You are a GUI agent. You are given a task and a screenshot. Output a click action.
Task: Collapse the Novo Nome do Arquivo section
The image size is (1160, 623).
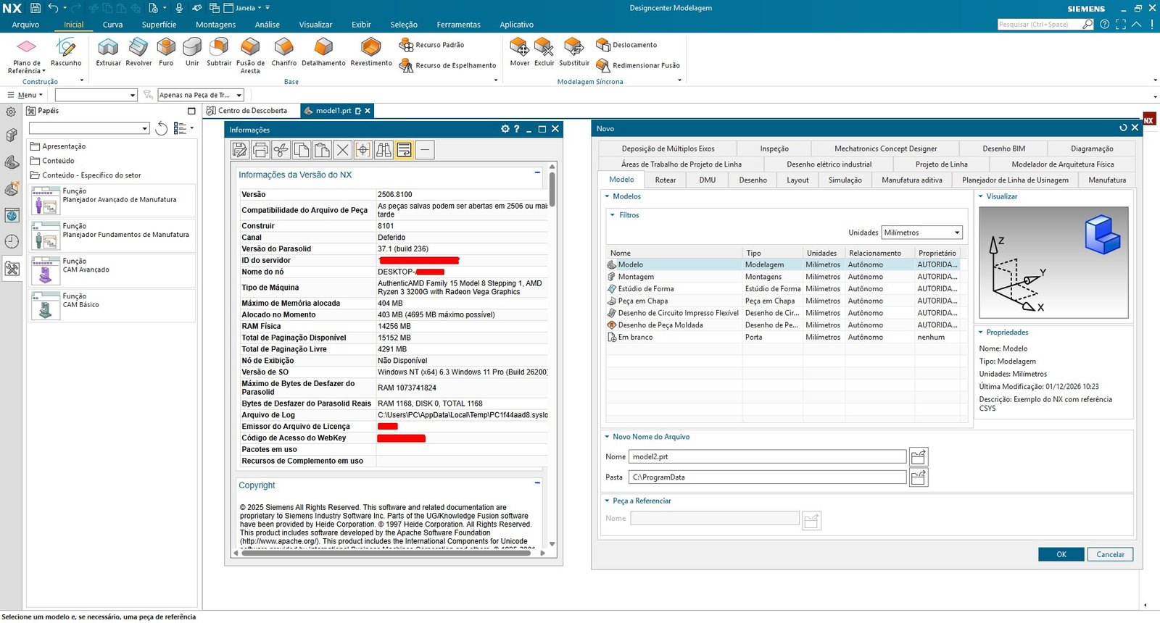(x=607, y=437)
